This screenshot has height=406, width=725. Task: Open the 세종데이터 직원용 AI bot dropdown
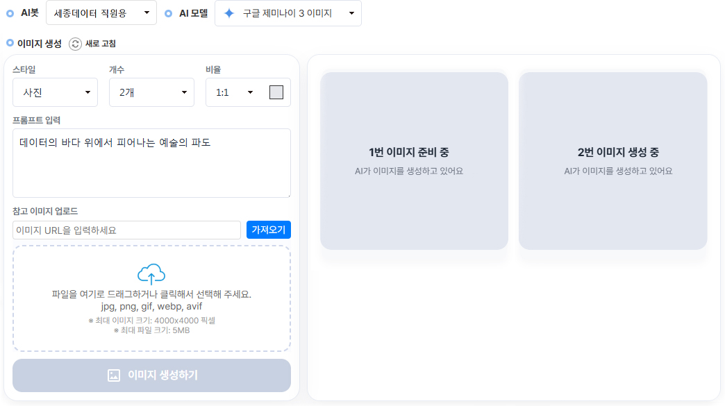(x=101, y=13)
